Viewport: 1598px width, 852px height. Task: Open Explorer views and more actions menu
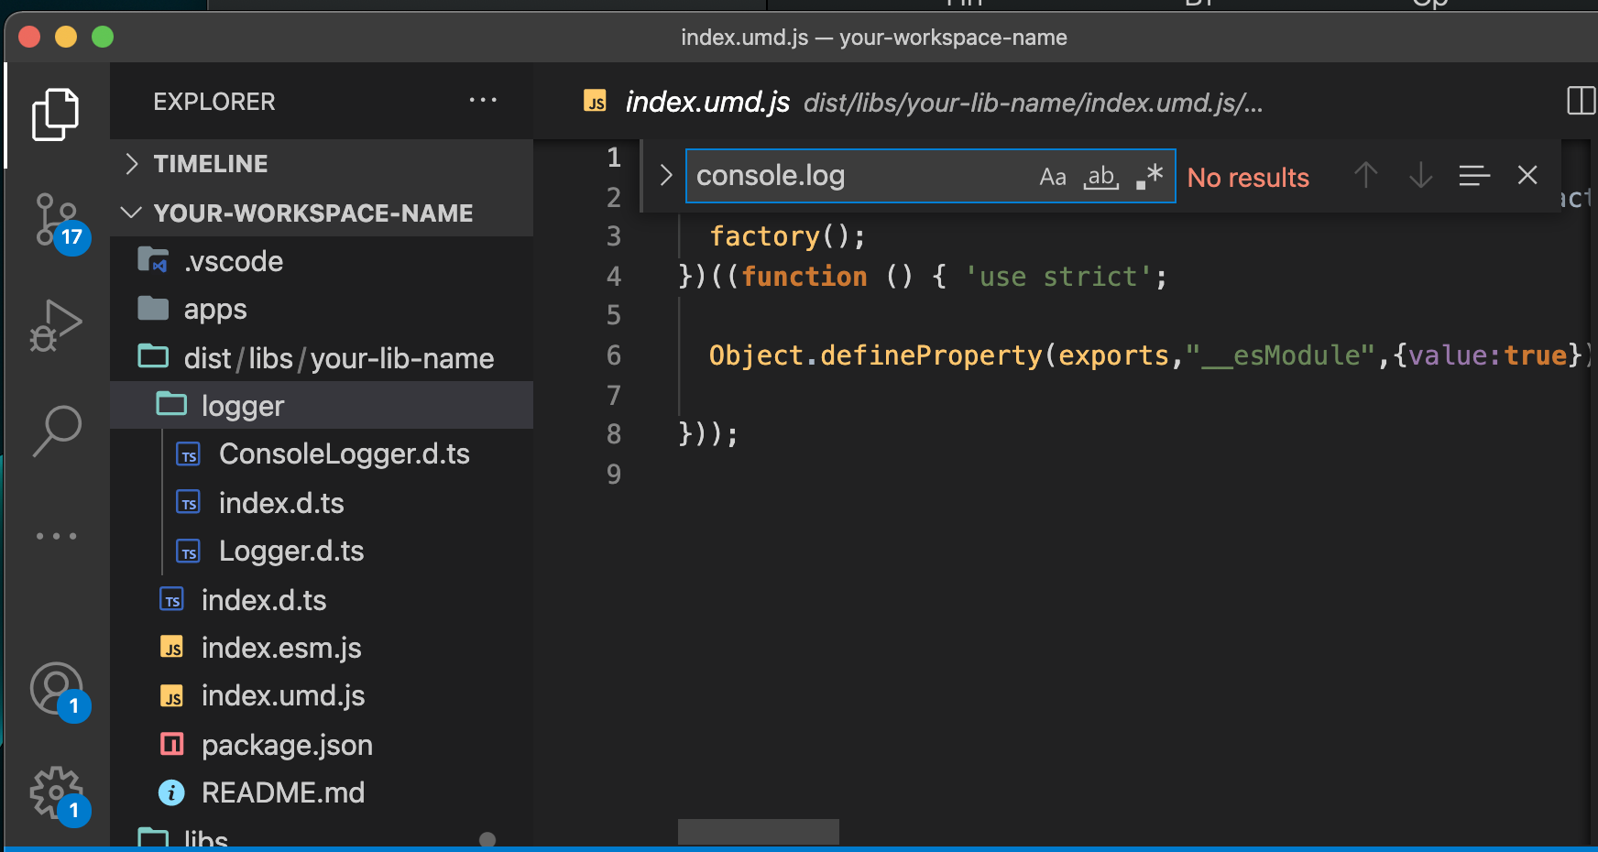(483, 100)
